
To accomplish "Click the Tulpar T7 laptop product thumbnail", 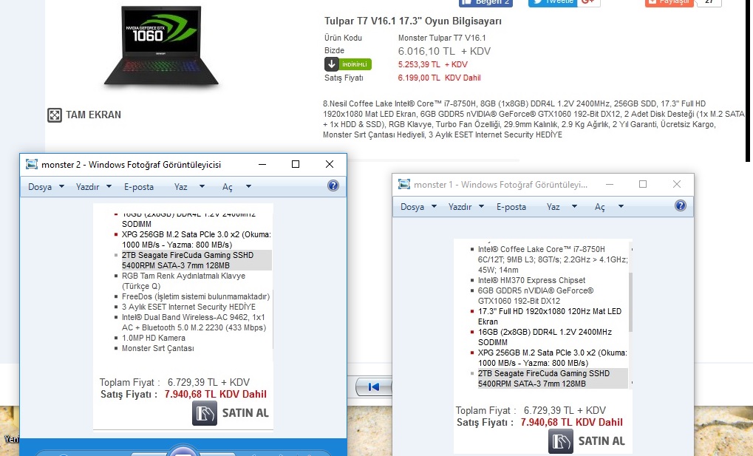I will coord(161,47).
